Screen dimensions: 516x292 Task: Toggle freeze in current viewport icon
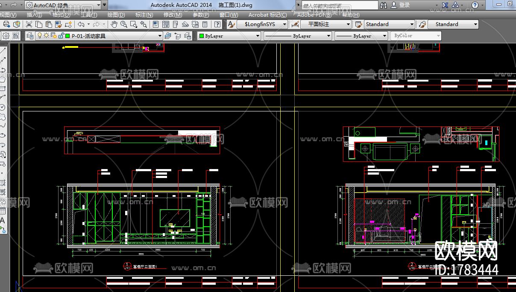(53, 35)
